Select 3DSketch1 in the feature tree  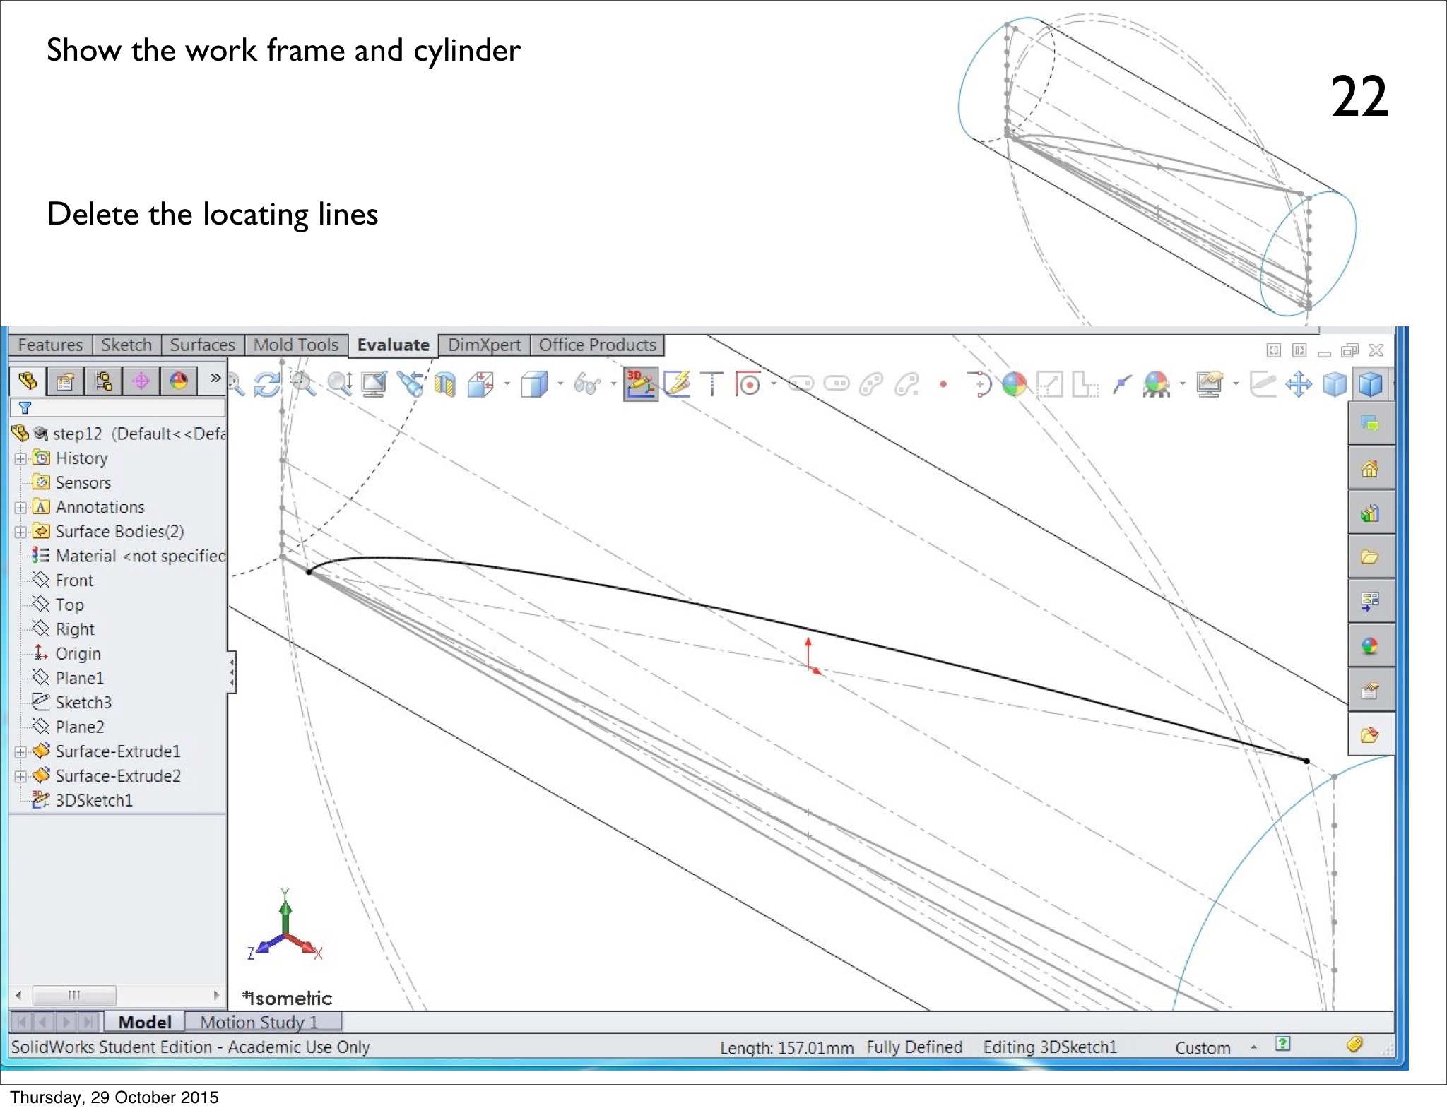click(x=93, y=800)
